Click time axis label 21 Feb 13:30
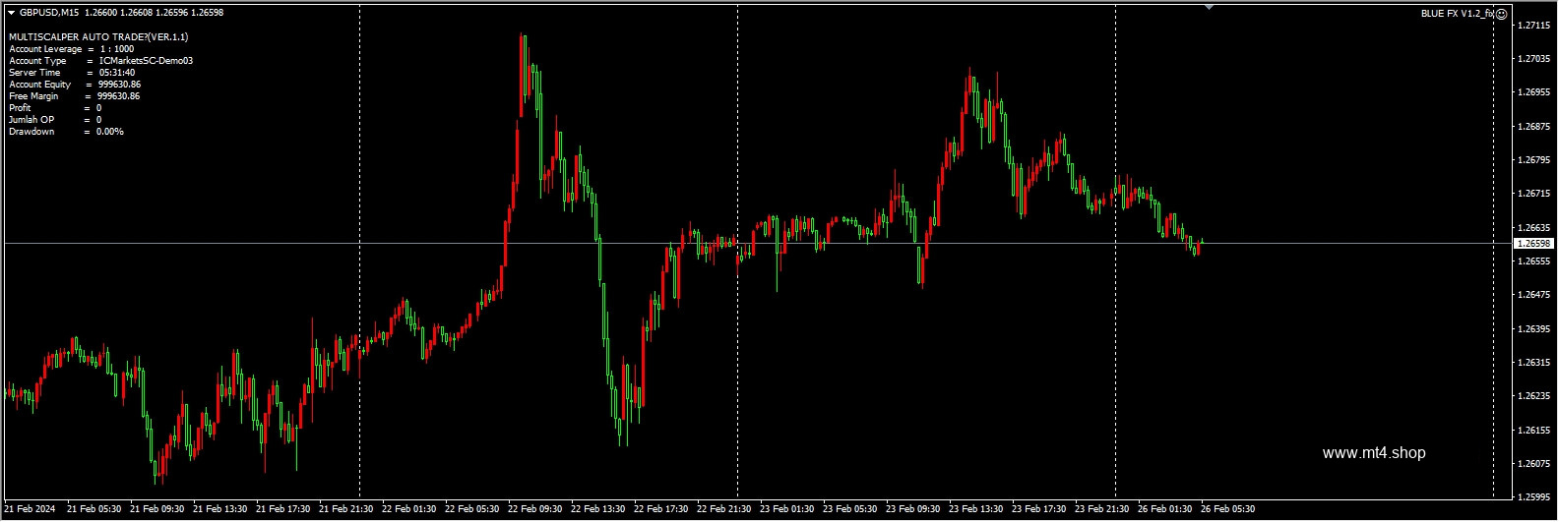 220,509
